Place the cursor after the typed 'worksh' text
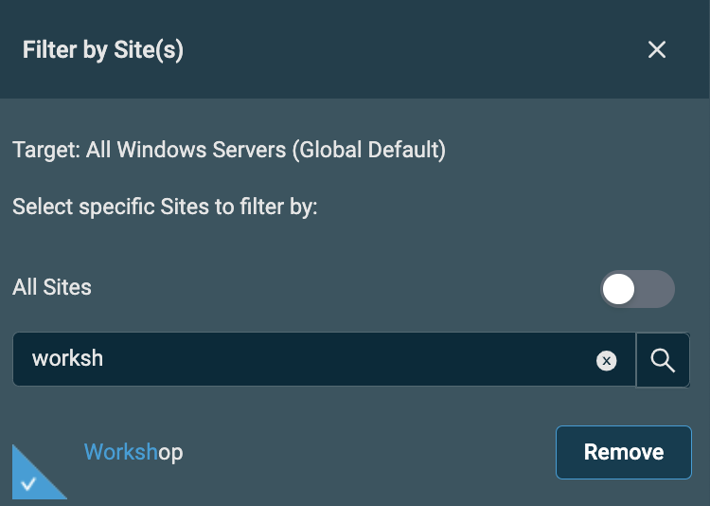The width and height of the screenshot is (710, 506). pos(104,358)
